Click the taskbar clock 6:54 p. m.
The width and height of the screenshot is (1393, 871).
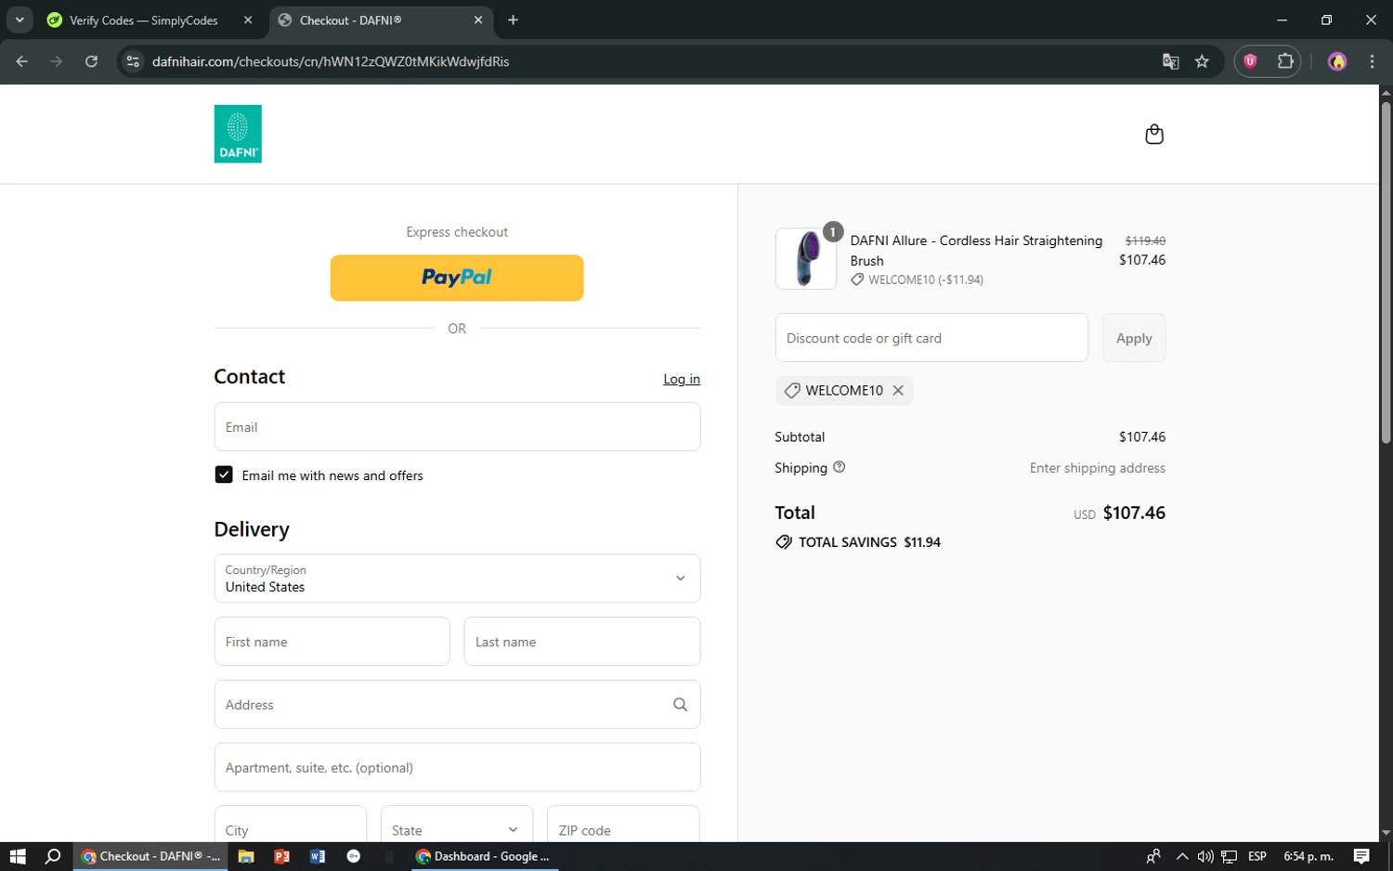click(1308, 856)
